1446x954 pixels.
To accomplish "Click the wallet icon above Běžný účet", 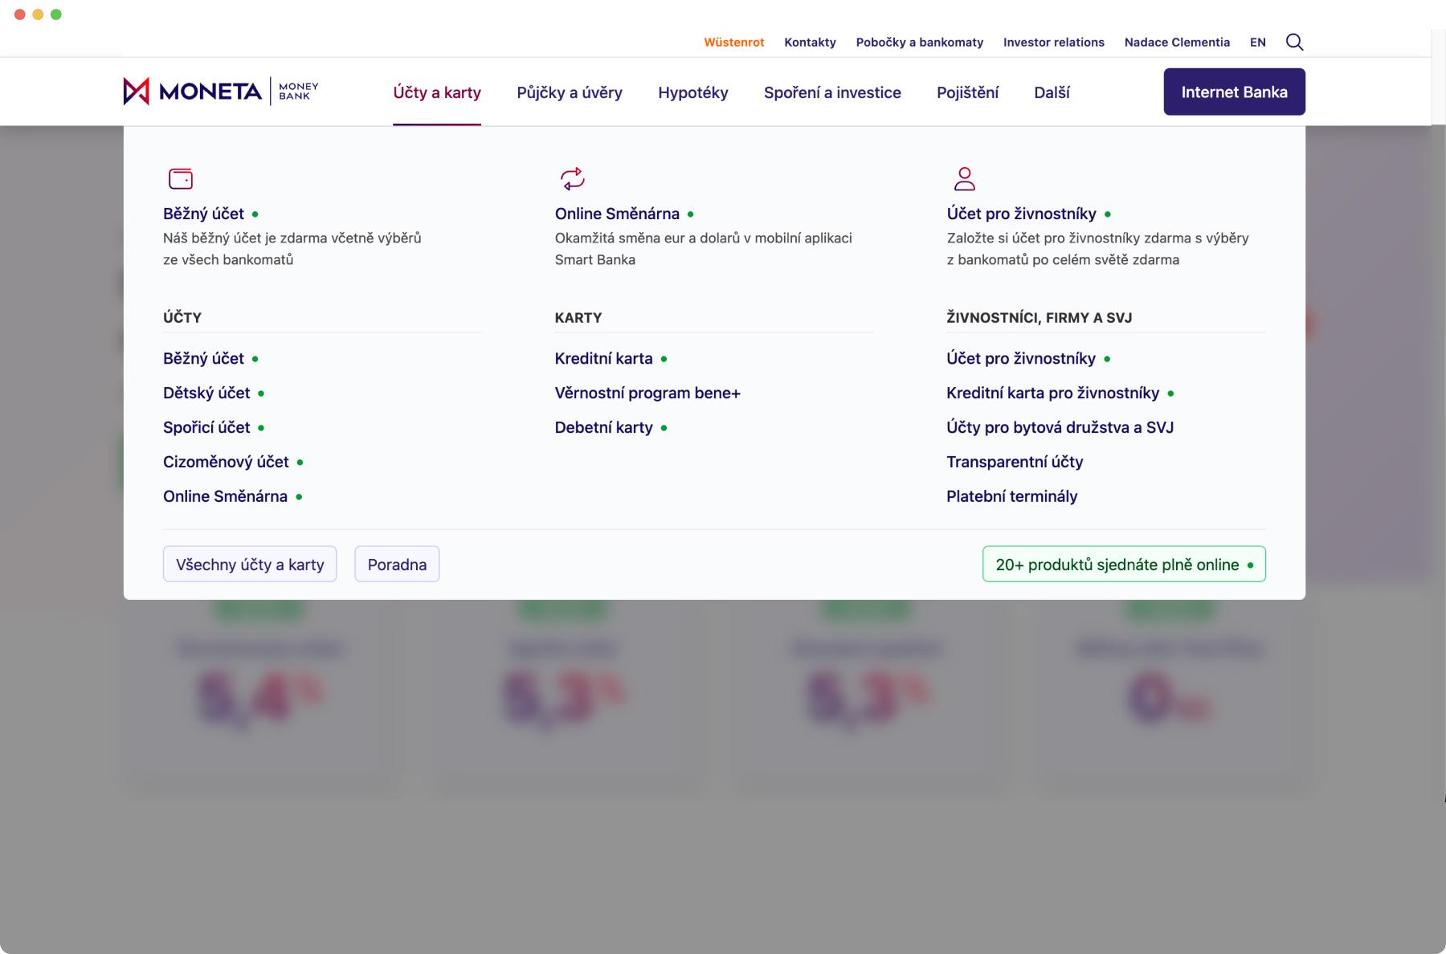I will 181,178.
